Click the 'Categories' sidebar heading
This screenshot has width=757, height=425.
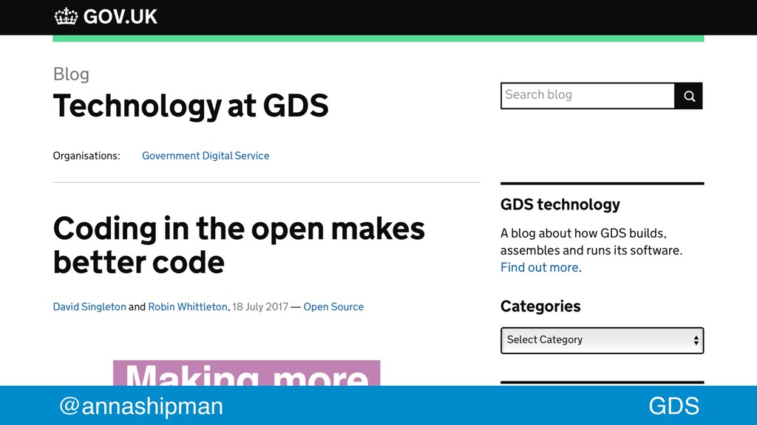point(540,306)
